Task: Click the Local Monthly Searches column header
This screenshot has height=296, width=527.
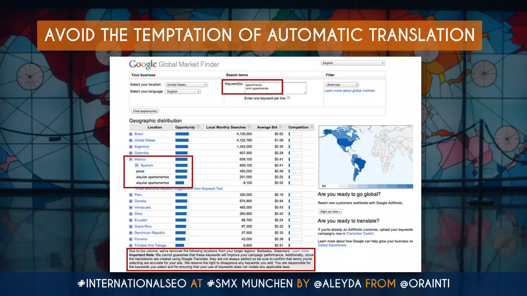Action: [226, 127]
